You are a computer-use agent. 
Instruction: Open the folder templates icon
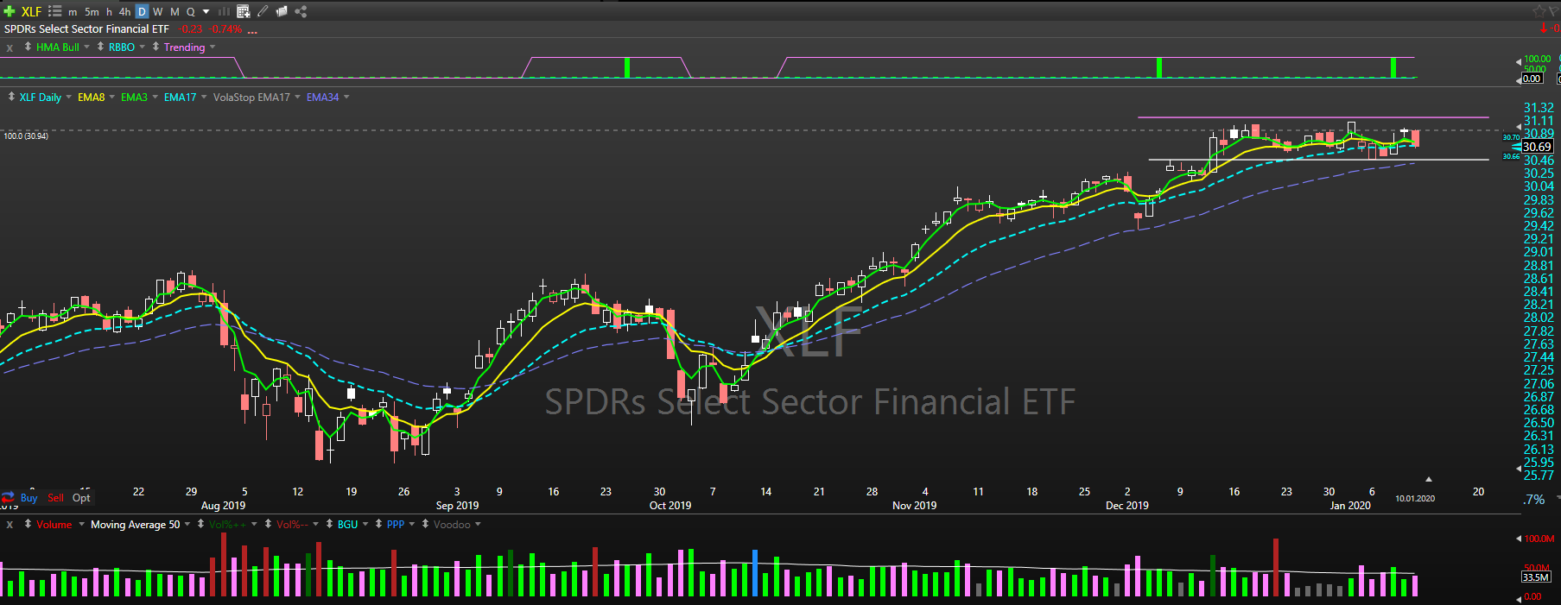(x=282, y=11)
